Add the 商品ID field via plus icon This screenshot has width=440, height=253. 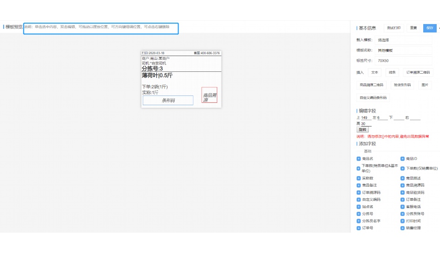point(403,159)
